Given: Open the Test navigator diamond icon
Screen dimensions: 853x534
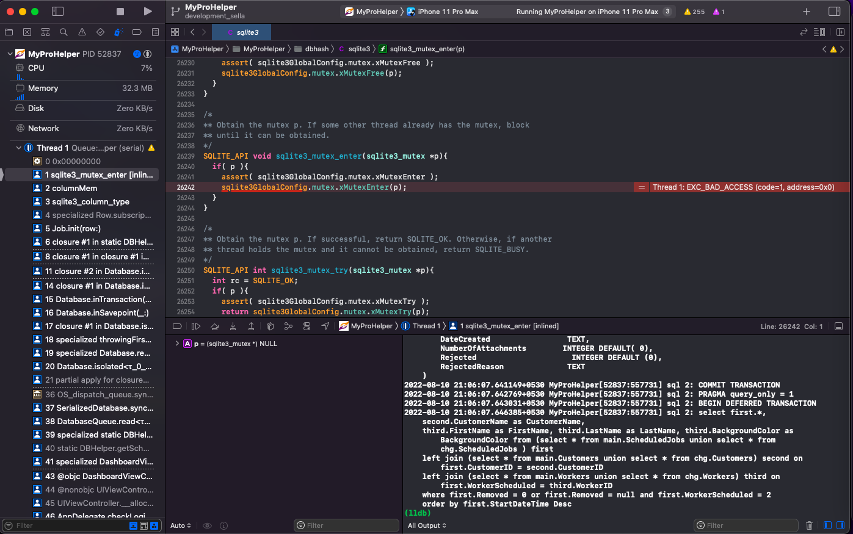Looking at the screenshot, I should pos(100,32).
